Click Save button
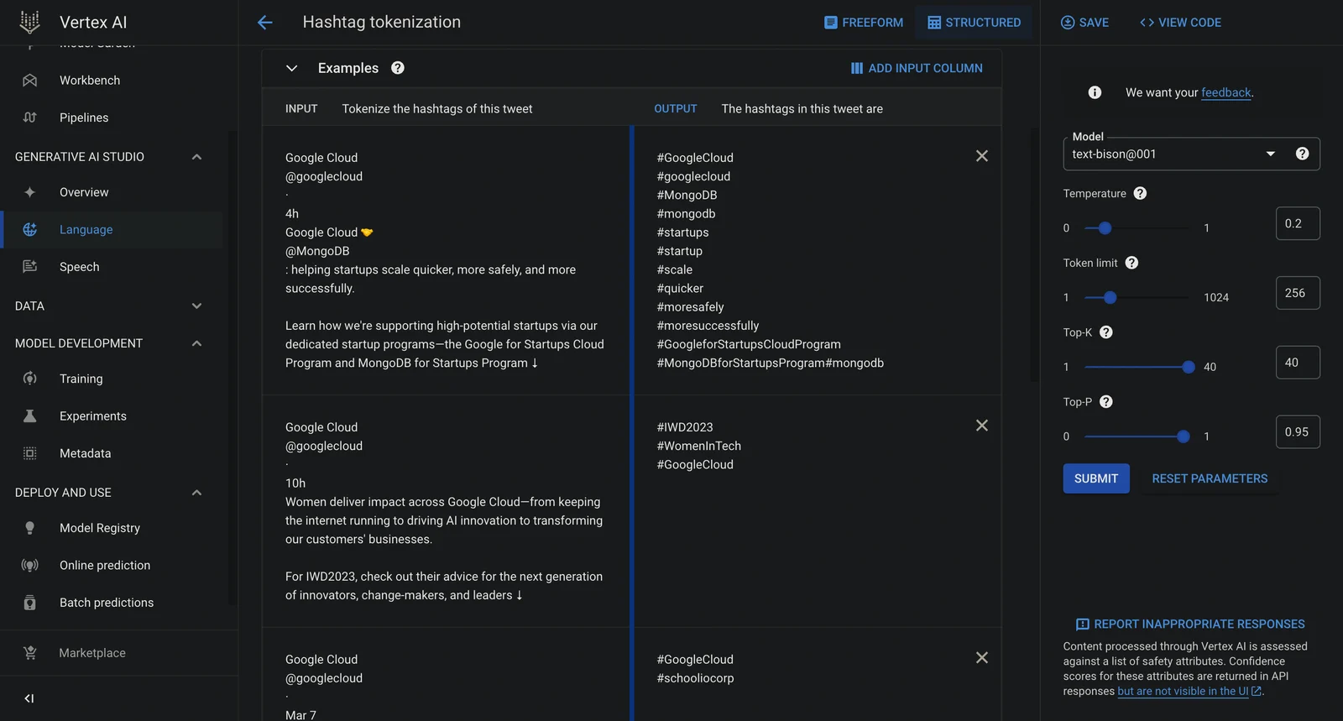This screenshot has height=721, width=1343. point(1084,23)
